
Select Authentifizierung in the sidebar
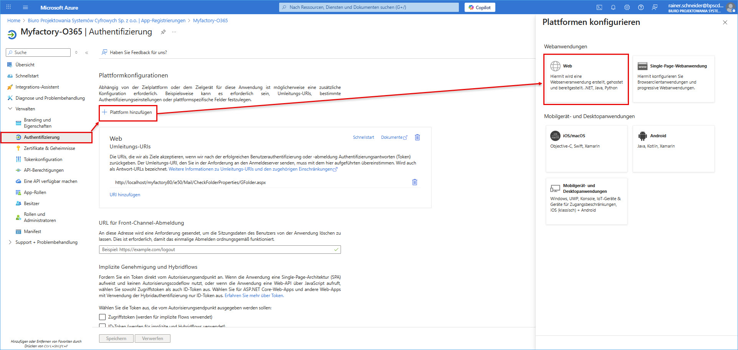point(46,137)
